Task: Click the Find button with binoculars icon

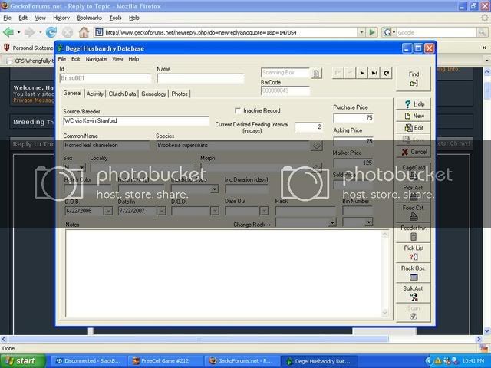Action: point(414,78)
